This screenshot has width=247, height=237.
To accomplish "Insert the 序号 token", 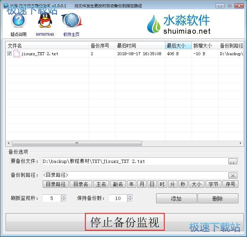I will [230, 184].
